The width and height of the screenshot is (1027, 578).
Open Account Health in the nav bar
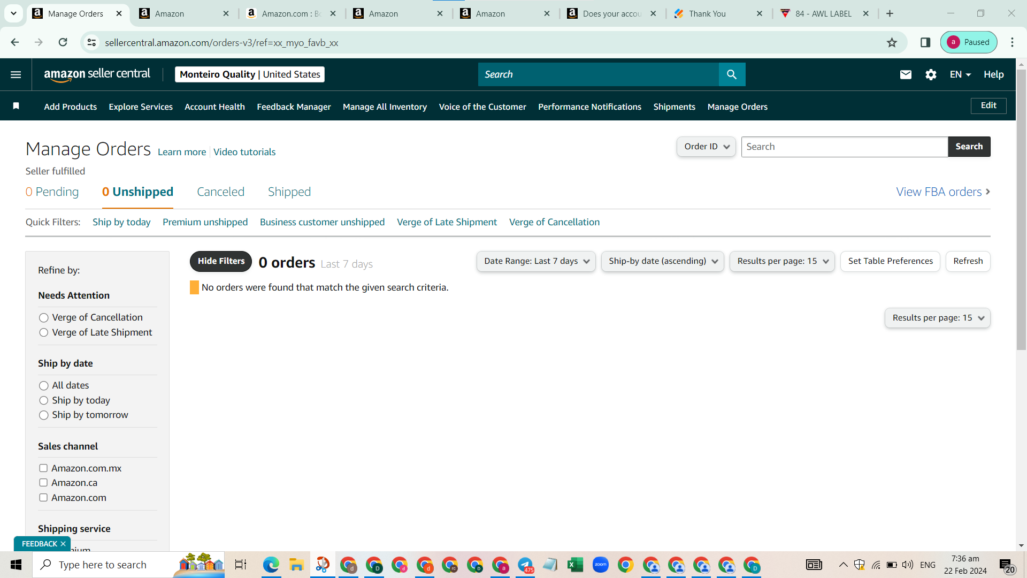pos(214,107)
